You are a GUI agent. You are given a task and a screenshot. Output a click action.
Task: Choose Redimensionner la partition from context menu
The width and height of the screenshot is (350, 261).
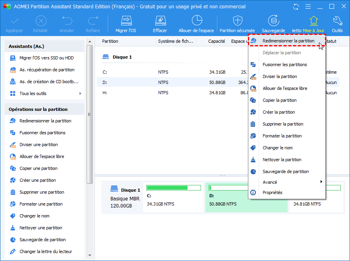(288, 41)
